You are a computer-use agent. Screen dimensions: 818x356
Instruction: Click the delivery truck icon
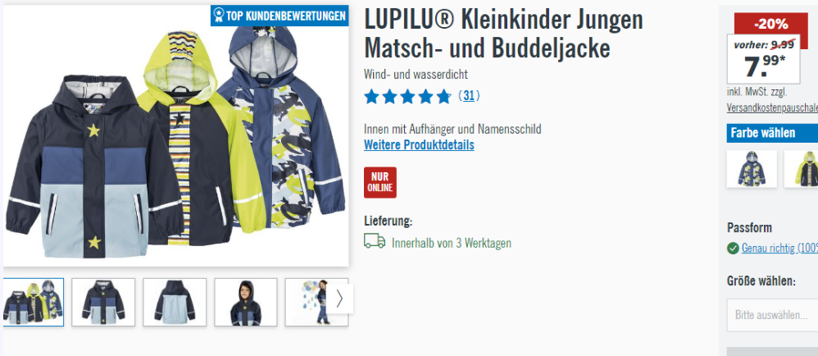[375, 241]
